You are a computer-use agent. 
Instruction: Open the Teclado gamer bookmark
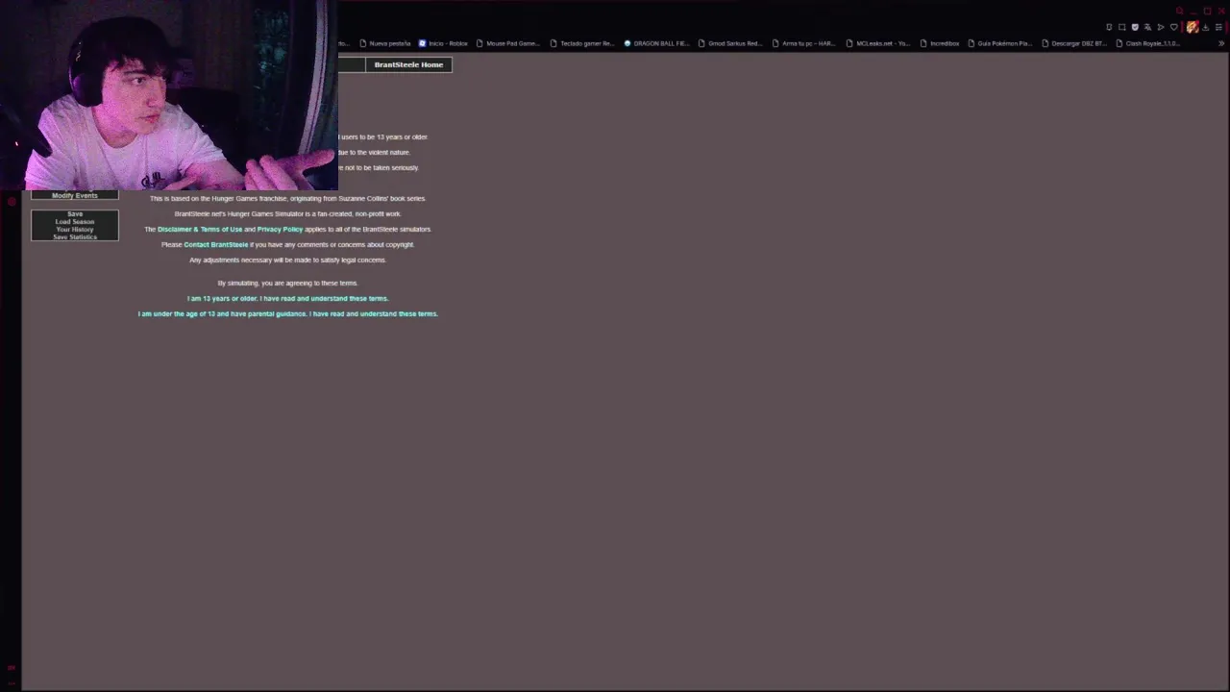(x=582, y=43)
